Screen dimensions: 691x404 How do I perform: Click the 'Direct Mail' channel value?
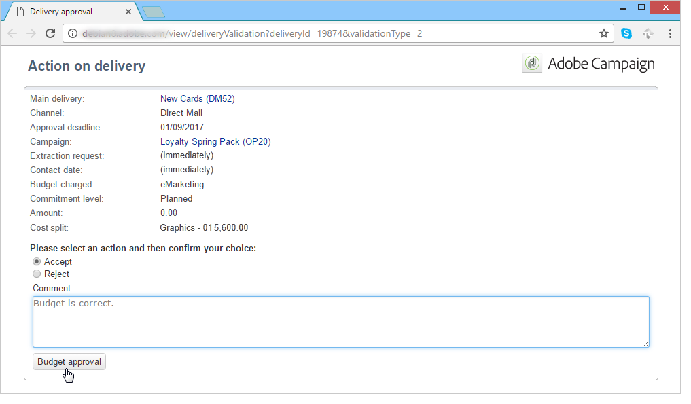click(181, 113)
